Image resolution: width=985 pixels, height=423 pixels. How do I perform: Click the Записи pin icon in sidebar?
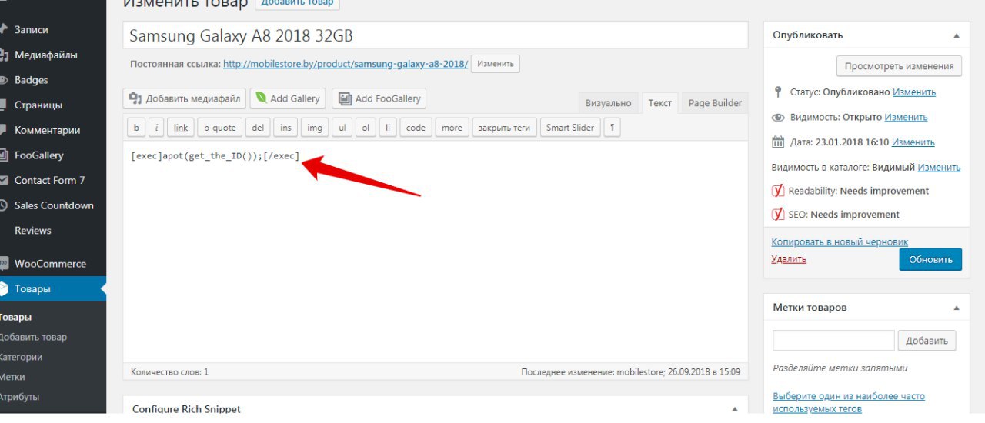pos(4,30)
